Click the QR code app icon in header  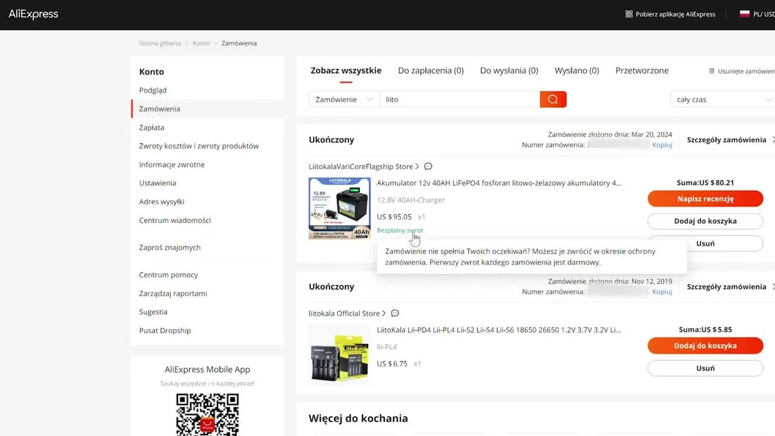click(x=628, y=14)
